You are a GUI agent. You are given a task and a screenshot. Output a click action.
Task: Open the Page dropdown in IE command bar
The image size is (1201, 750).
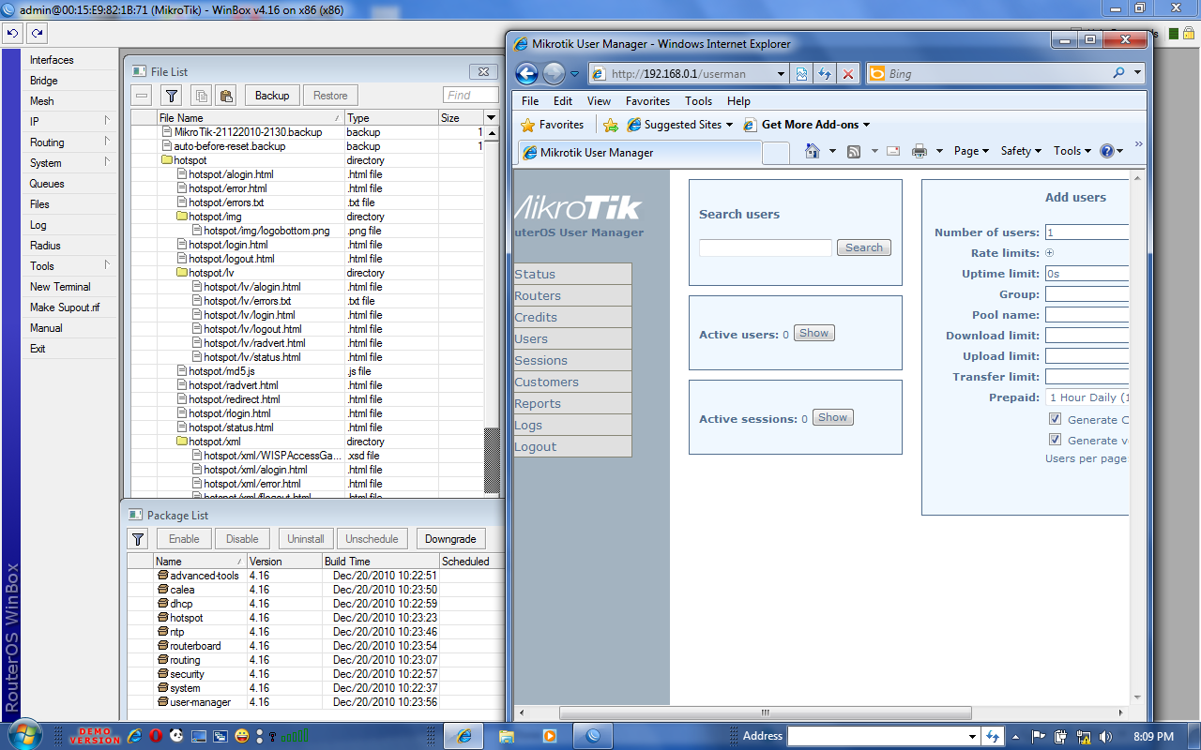point(971,151)
